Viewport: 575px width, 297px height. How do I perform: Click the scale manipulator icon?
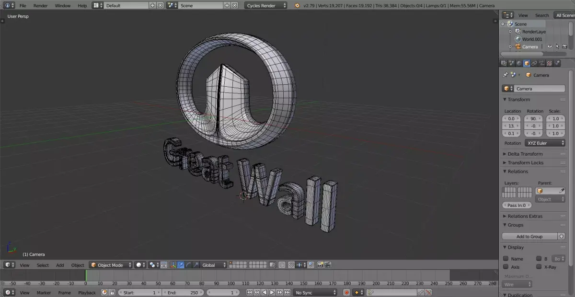pos(196,265)
